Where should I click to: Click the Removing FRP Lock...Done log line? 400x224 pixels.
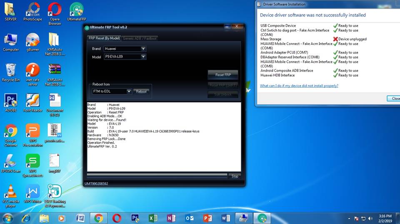106,139
